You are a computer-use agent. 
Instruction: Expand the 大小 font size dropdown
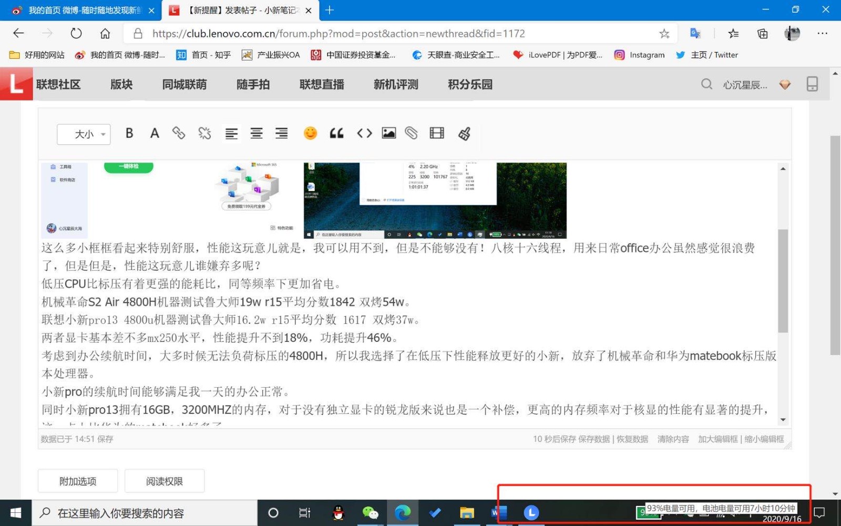coord(84,134)
